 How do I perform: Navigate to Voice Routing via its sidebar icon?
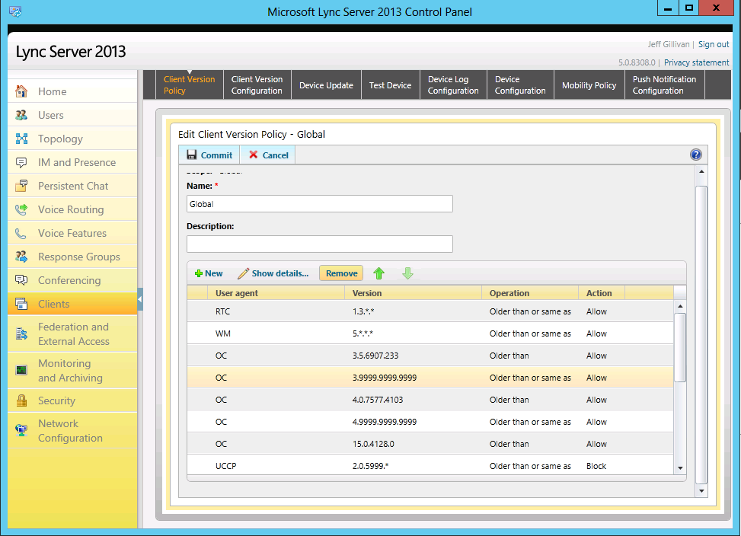(x=20, y=209)
